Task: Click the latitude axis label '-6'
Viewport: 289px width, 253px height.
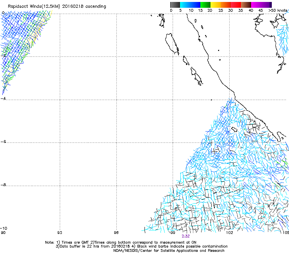Action: [x=3, y=142]
